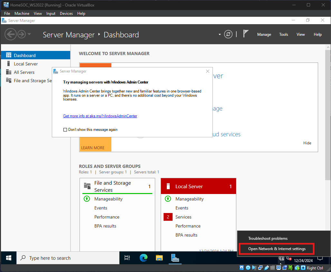Open the Manage menu
This screenshot has height=272, width=331.
(x=264, y=34)
